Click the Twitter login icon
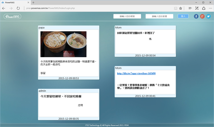Screen dimensions: 214x127 pos(208,16)
